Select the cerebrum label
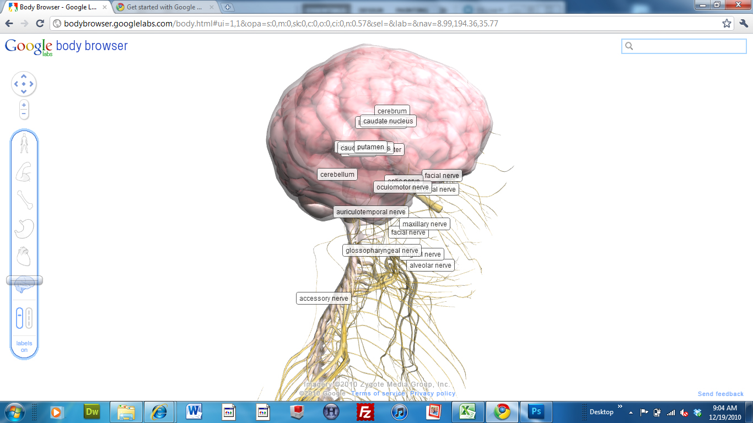This screenshot has height=423, width=753. (x=392, y=111)
